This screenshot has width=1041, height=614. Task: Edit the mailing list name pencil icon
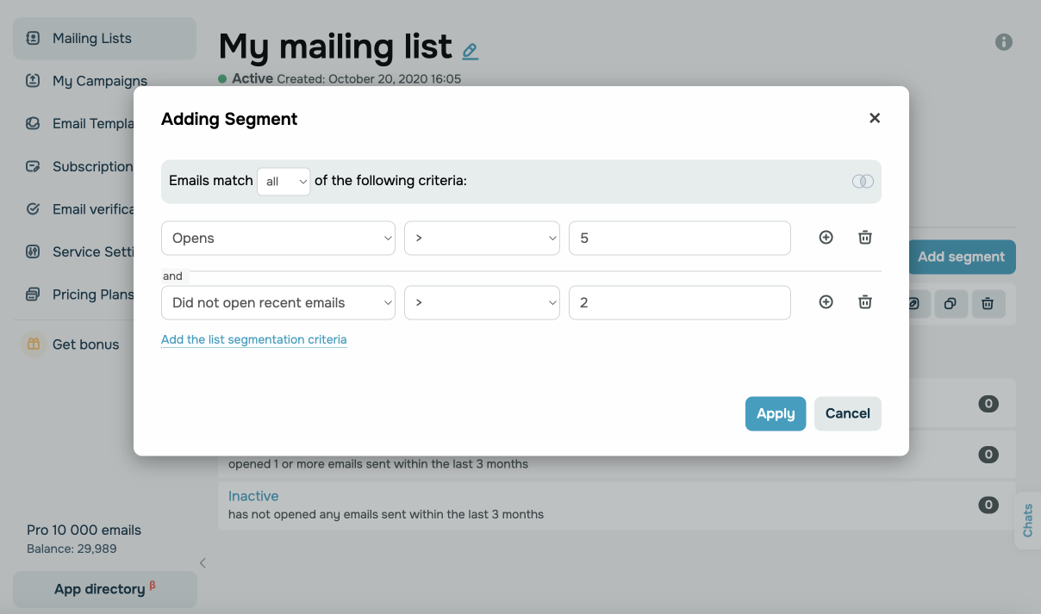[470, 51]
